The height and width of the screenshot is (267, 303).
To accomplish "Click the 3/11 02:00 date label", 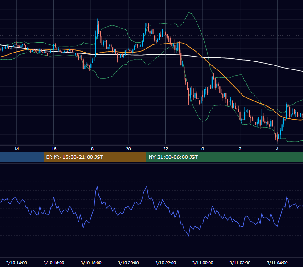I will tap(240, 263).
